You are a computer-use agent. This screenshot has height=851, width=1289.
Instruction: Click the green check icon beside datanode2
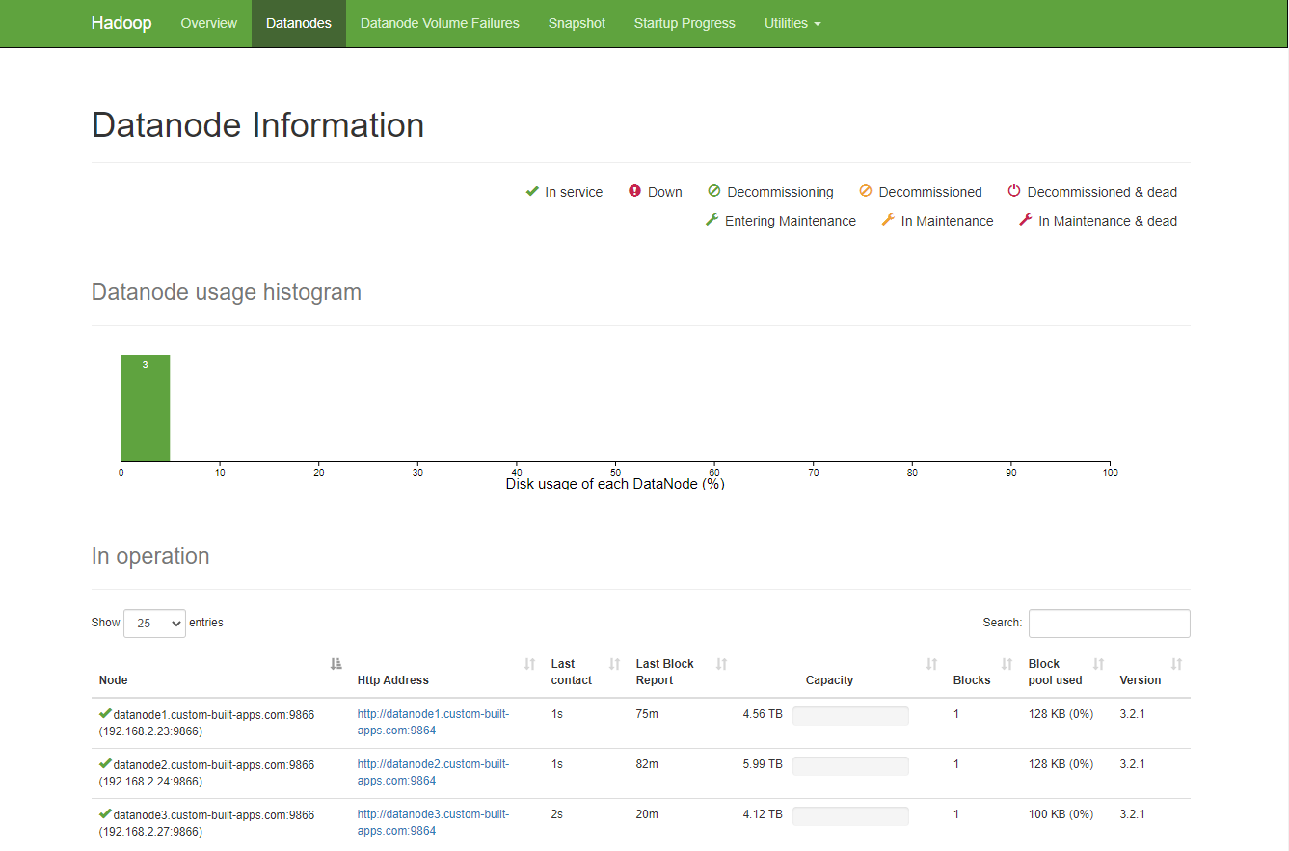coord(105,764)
